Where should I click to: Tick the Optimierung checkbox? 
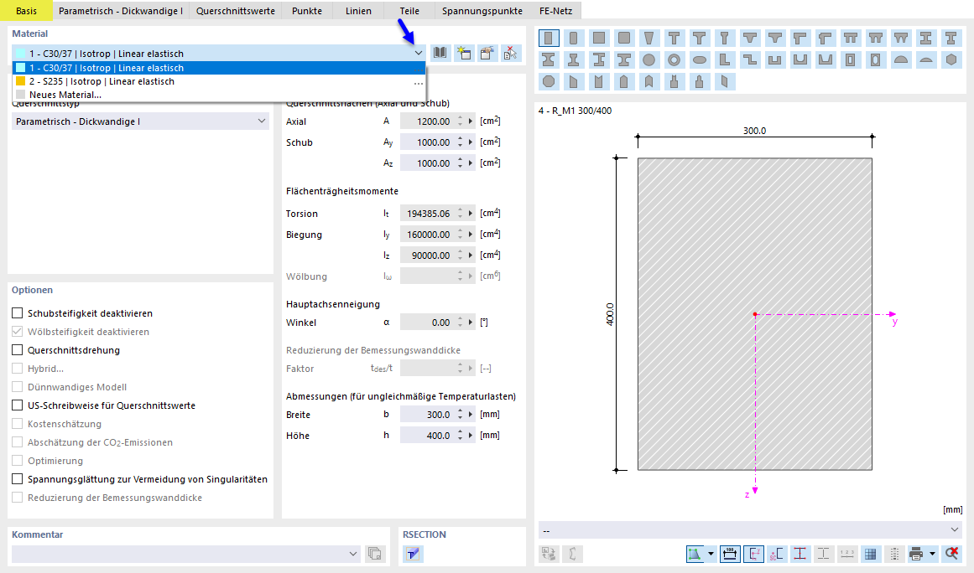(18, 461)
